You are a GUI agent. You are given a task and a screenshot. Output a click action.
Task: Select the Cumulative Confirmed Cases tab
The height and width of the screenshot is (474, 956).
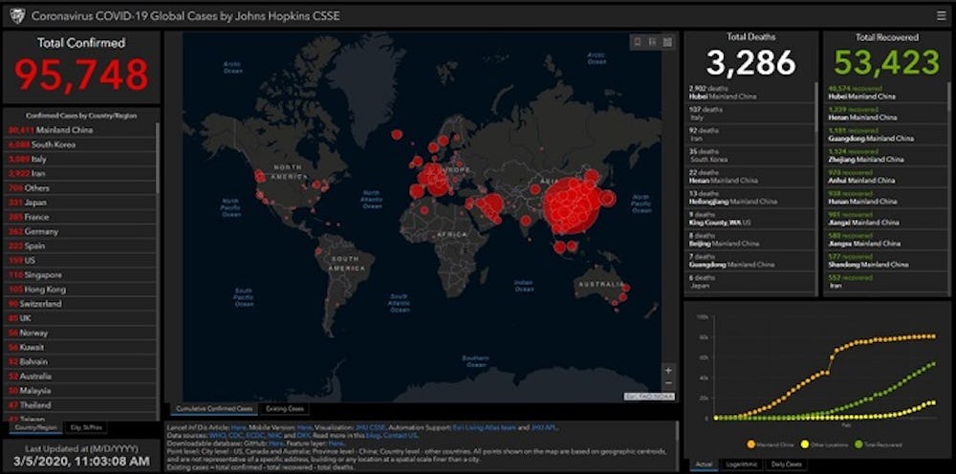tap(214, 409)
